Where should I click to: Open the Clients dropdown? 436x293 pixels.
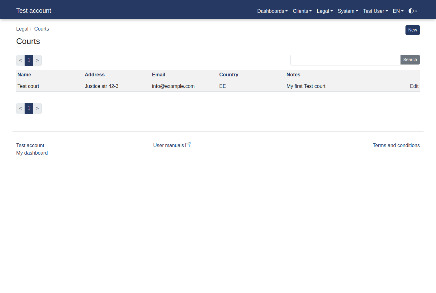pyautogui.click(x=302, y=11)
